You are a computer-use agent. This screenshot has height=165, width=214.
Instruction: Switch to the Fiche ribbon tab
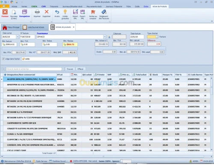click(128, 6)
